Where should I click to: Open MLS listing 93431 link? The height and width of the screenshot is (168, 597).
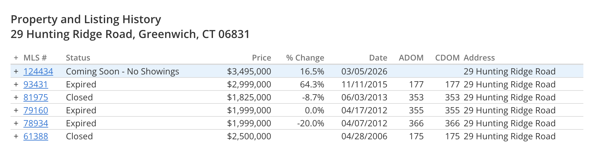(36, 85)
